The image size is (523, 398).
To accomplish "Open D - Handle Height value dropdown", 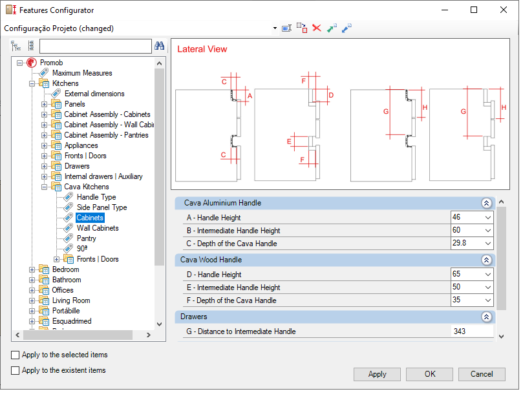I will coord(488,275).
